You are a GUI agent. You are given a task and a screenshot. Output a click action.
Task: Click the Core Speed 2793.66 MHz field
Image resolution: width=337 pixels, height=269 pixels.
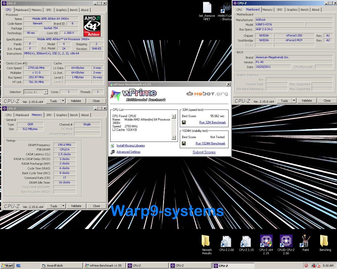point(36,68)
